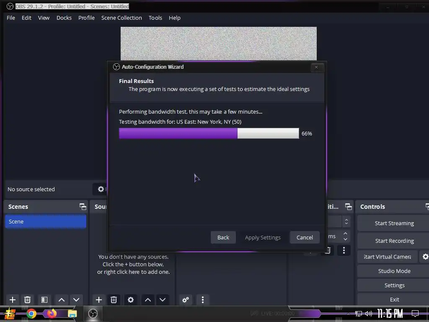Image resolution: width=429 pixels, height=322 pixels.
Task: Click the 'Controls' panel title
Action: [x=372, y=207]
